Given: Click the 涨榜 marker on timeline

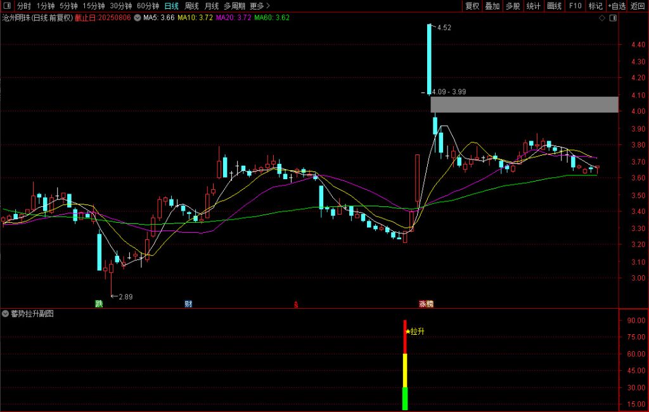Looking at the screenshot, I should tap(426, 304).
